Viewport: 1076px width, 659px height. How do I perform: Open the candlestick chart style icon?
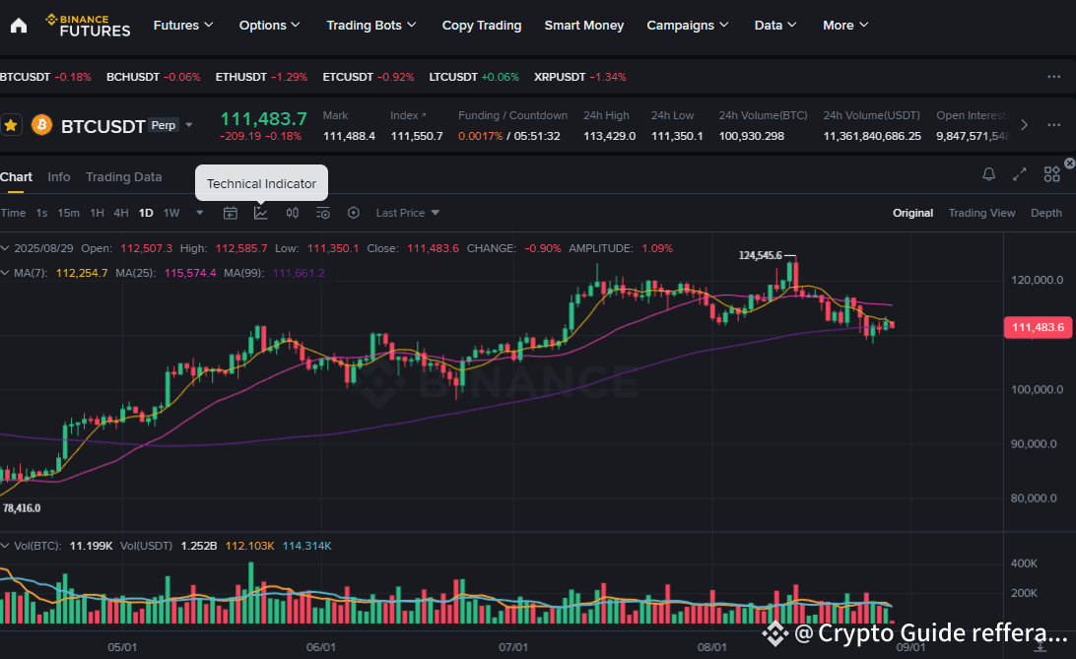(x=293, y=214)
